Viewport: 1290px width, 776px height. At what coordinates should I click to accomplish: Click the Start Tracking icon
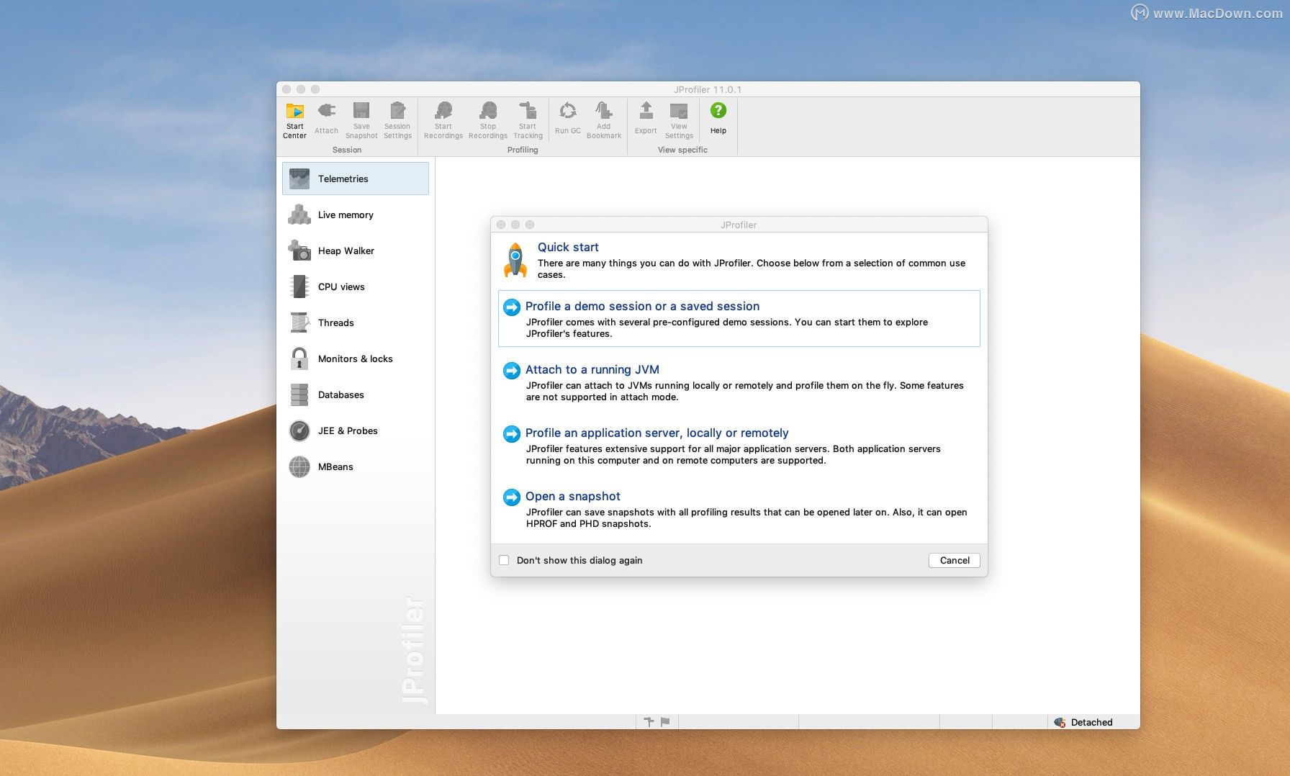[528, 110]
